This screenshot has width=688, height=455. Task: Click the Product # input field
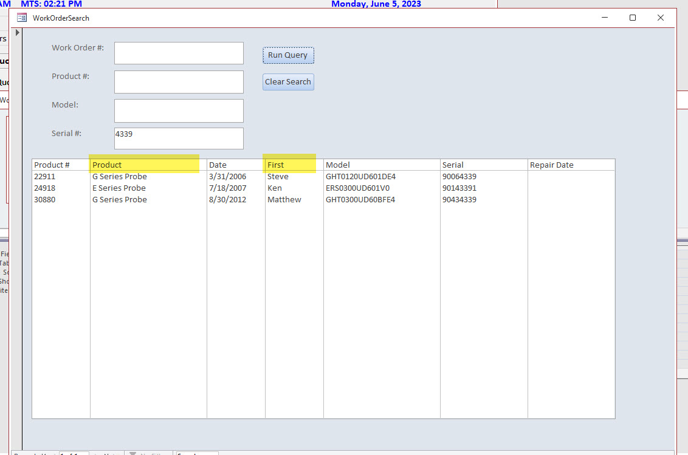point(178,81)
